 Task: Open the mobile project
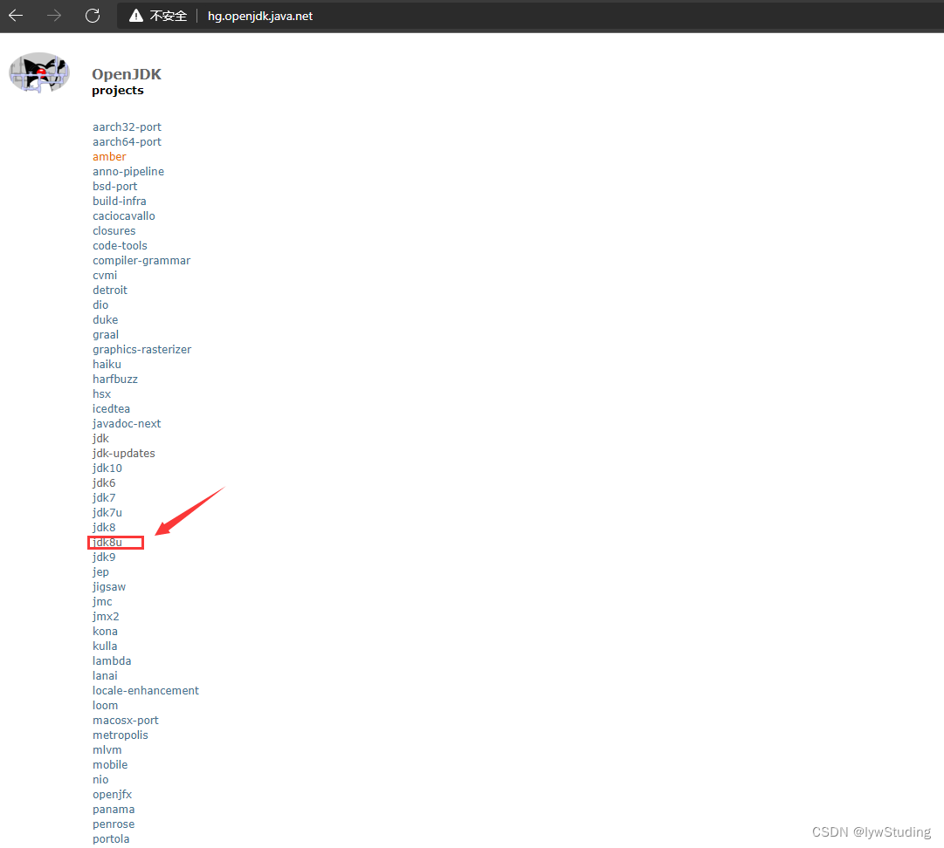click(110, 765)
